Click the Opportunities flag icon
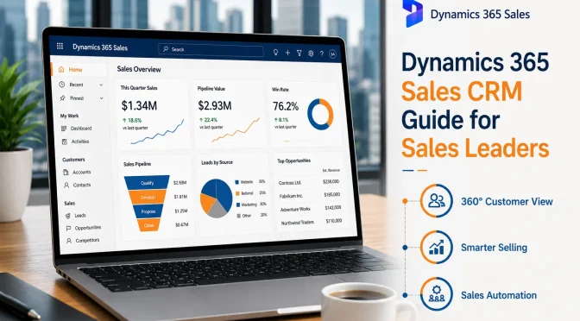Screen dimensions: 580x321 (x=68, y=229)
